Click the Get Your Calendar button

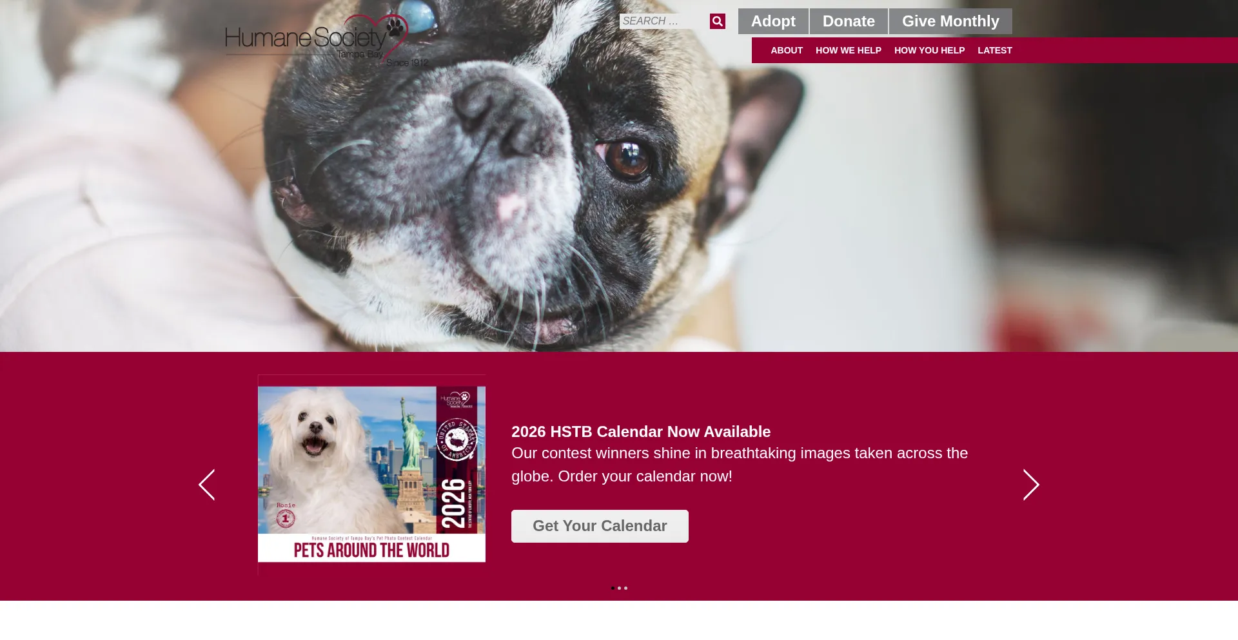tap(600, 526)
